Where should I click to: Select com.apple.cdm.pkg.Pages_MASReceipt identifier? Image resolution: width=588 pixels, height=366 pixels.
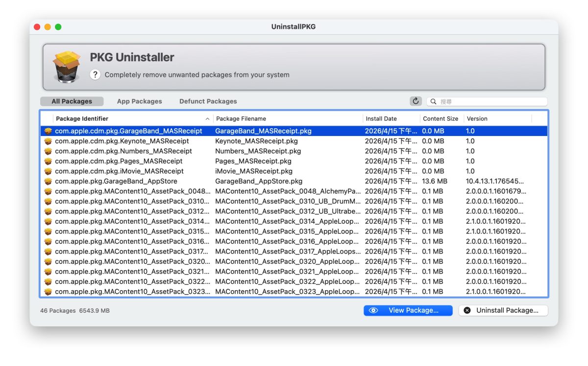pos(119,161)
